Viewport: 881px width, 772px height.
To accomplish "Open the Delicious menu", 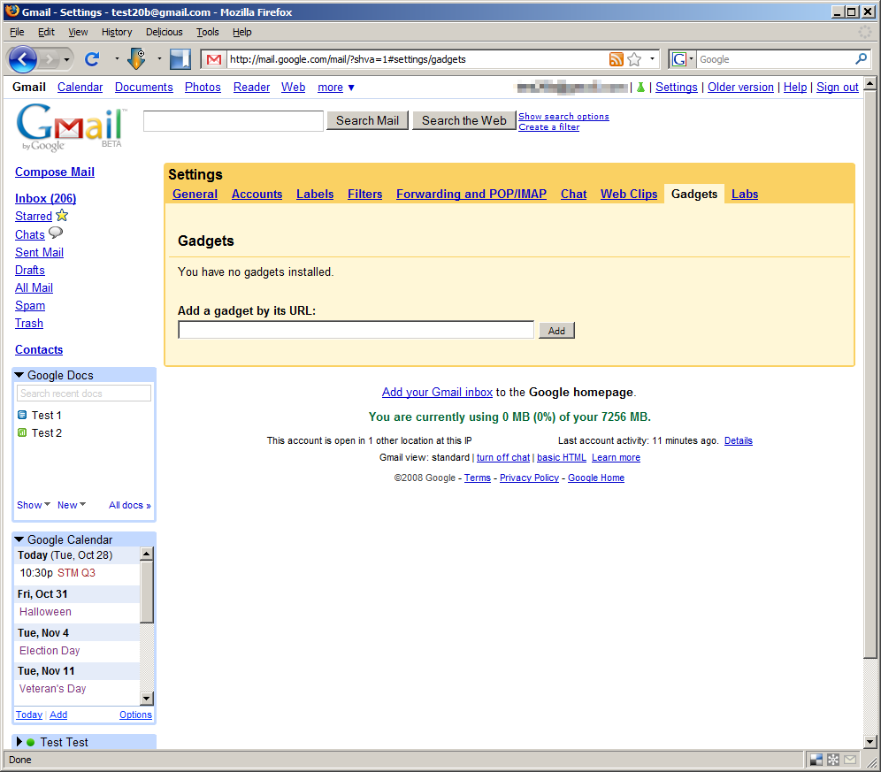I will click(164, 32).
